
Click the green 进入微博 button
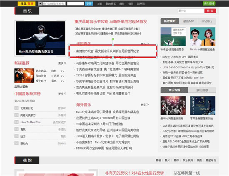[209, 4]
